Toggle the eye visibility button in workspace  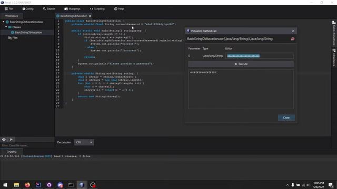4,140
